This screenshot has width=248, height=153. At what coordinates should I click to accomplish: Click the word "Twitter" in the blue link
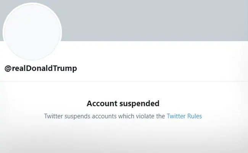pyautogui.click(x=176, y=116)
